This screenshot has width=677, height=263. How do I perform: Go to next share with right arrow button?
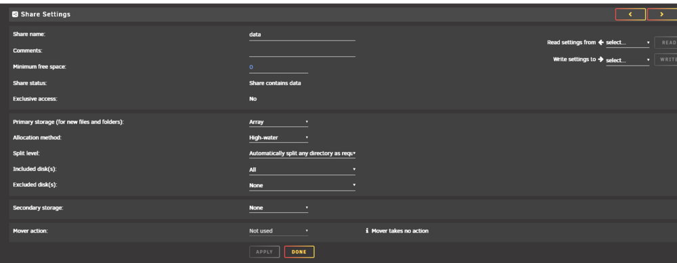[662, 14]
